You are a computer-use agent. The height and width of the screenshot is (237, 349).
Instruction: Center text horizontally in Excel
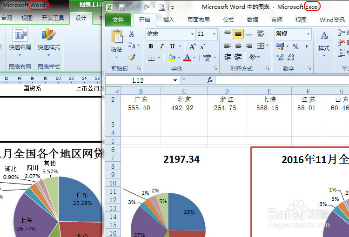[x=238, y=46]
